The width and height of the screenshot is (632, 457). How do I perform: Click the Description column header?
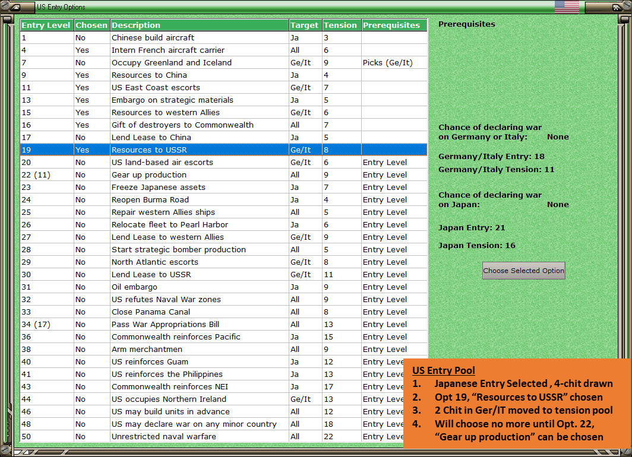[199, 25]
